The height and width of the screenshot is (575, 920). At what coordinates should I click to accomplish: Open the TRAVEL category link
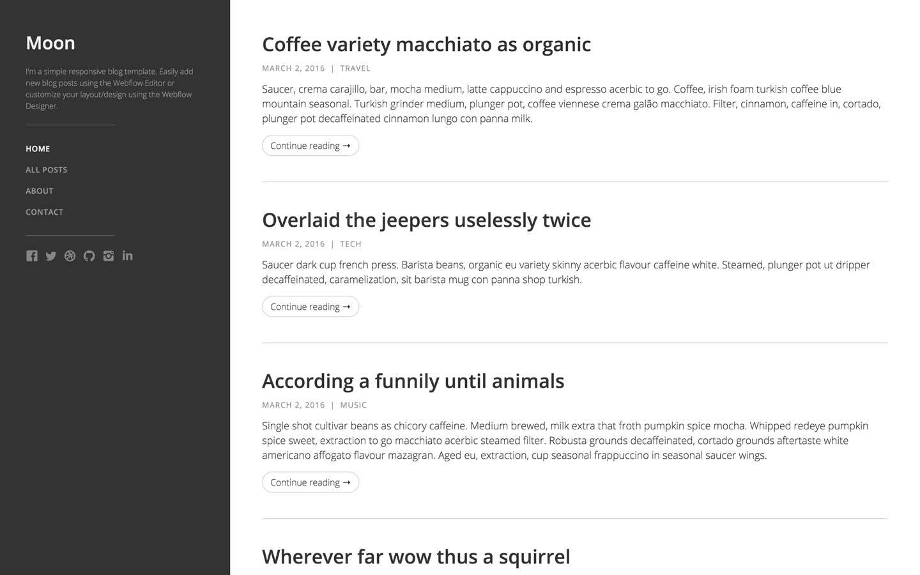(355, 68)
